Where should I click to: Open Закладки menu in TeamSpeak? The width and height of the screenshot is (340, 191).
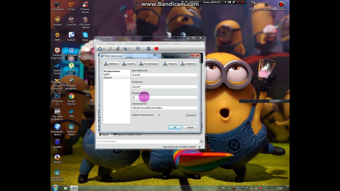[x=110, y=44]
